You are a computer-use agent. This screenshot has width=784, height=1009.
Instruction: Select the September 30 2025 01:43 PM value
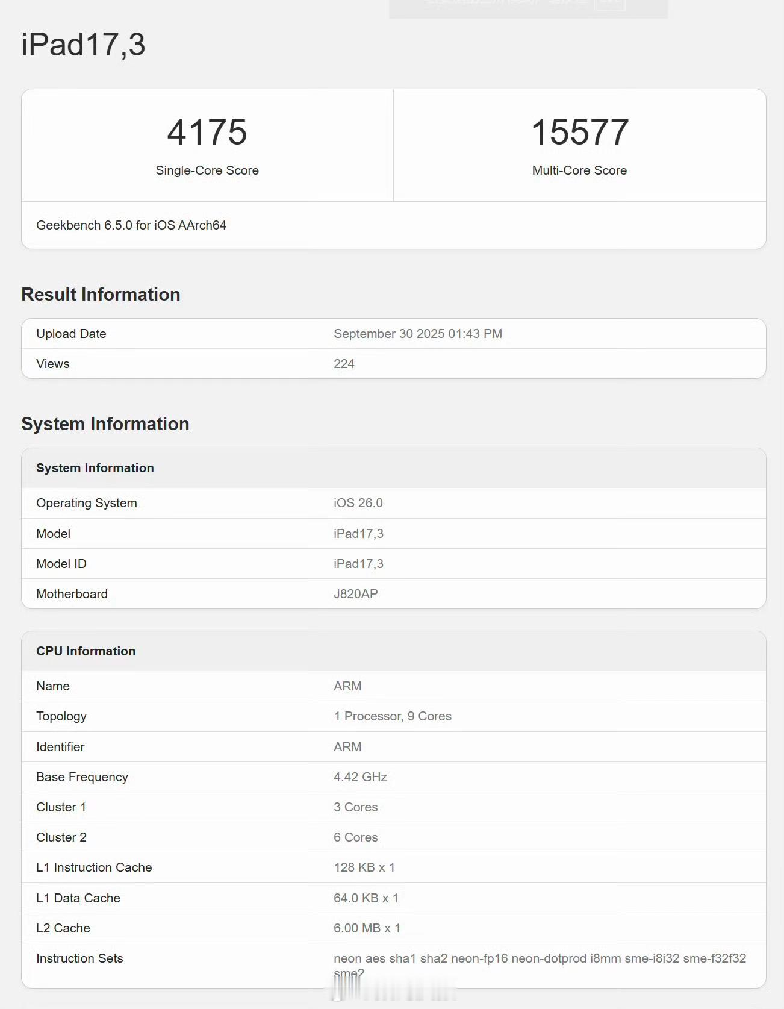[x=418, y=334]
